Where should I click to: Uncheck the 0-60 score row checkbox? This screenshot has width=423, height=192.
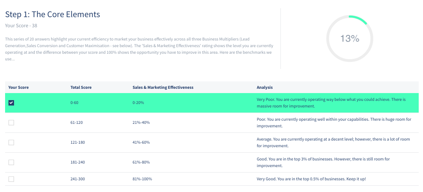click(11, 103)
